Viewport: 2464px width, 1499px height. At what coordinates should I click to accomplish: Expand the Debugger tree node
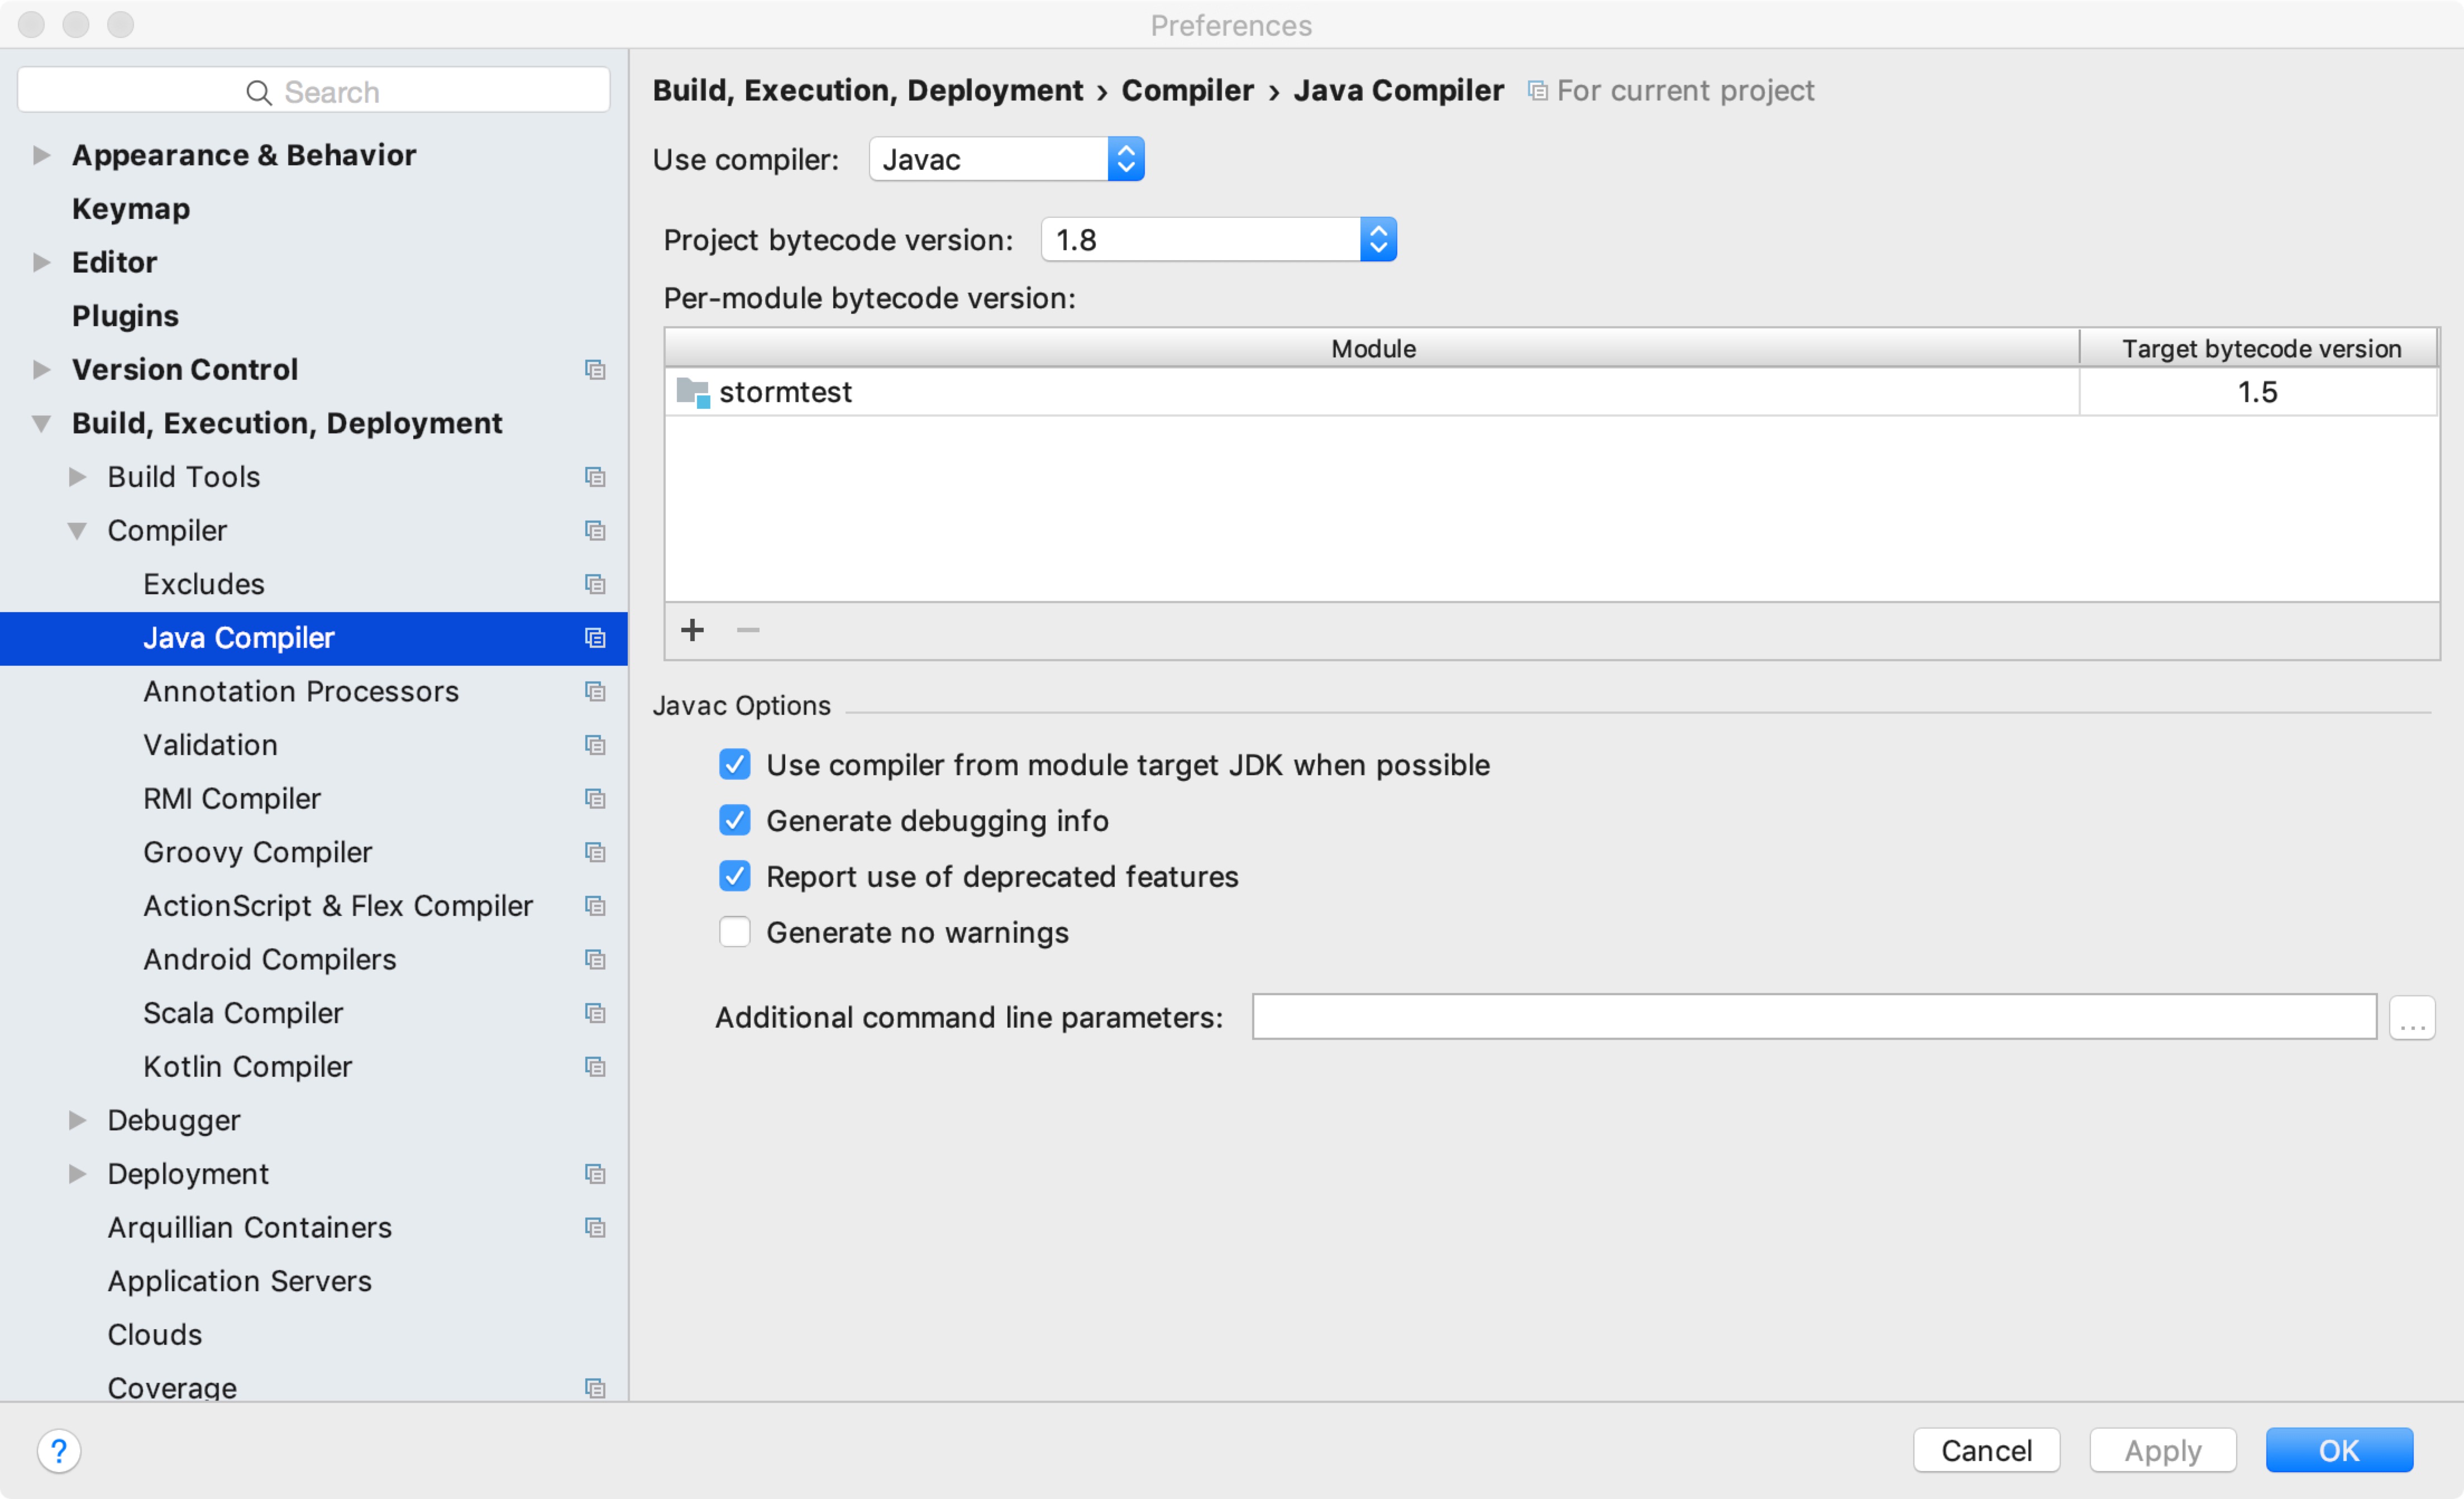77,1120
